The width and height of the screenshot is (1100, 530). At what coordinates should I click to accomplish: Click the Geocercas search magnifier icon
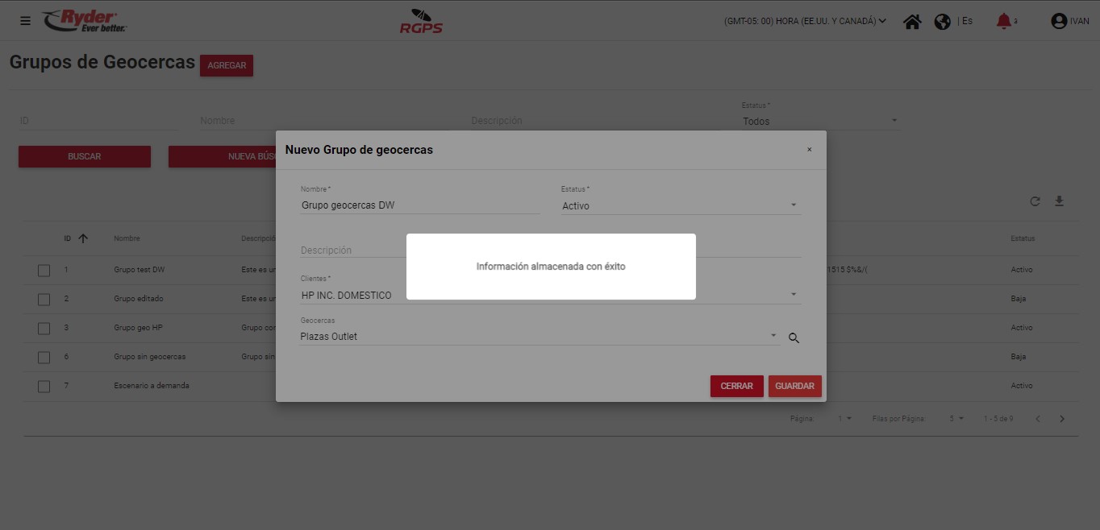[x=794, y=338]
